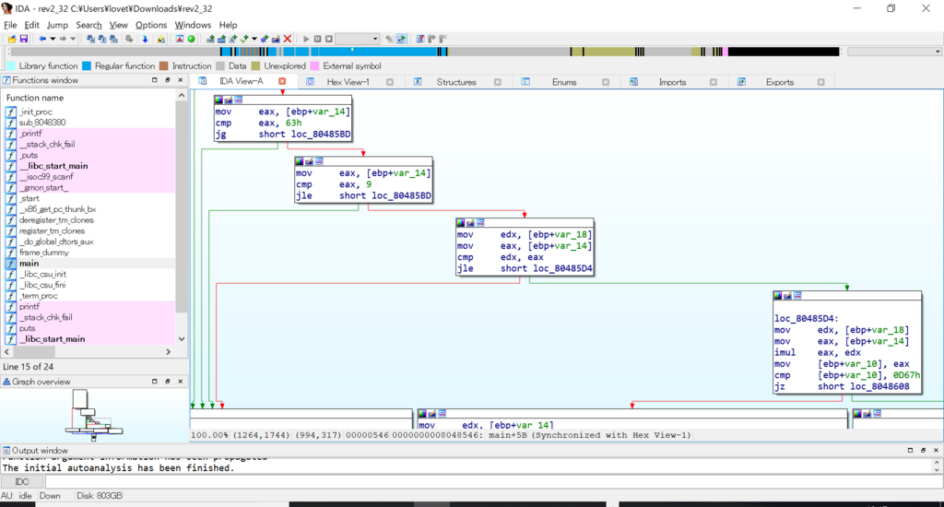Screen dimensions: 944x507
Task: Click the Start process play button
Action: tap(306, 39)
